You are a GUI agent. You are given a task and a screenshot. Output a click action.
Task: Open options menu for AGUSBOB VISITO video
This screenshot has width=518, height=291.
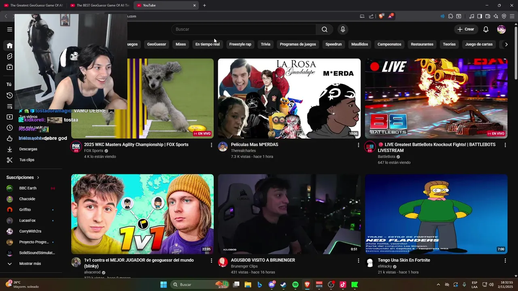[x=358, y=261]
